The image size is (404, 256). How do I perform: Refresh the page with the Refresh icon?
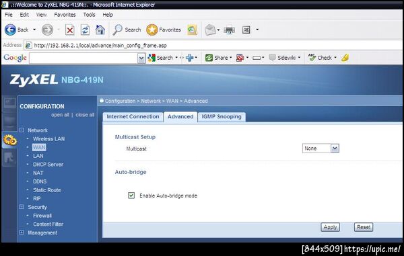85,30
